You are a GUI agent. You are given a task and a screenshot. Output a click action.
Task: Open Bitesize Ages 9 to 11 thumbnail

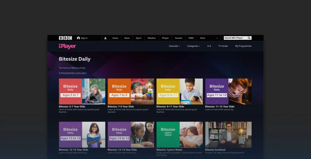(180, 91)
